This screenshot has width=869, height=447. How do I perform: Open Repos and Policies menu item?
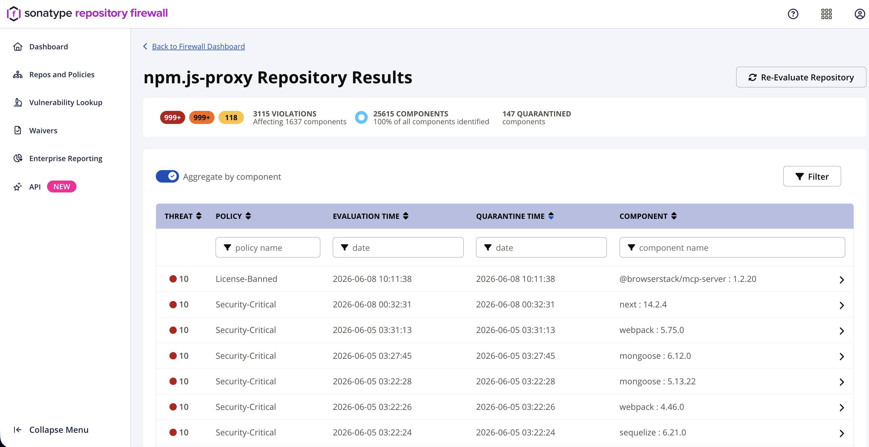pos(62,74)
